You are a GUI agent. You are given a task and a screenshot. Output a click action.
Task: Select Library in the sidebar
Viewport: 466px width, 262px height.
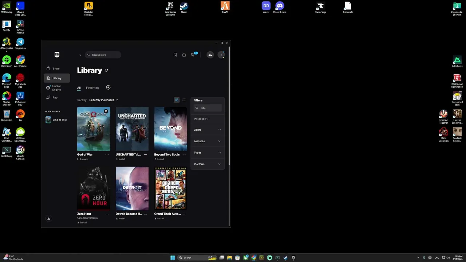tap(57, 78)
